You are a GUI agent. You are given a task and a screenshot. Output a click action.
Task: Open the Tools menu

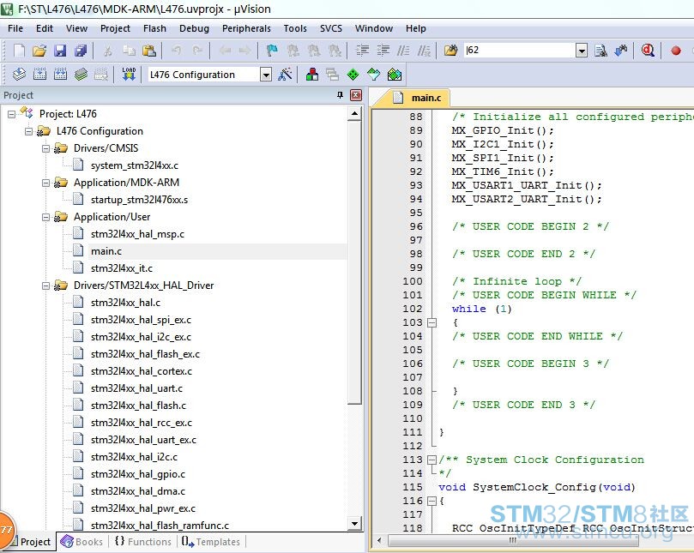295,28
